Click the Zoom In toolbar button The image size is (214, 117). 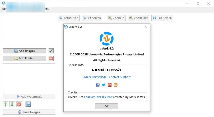[x=116, y=18]
